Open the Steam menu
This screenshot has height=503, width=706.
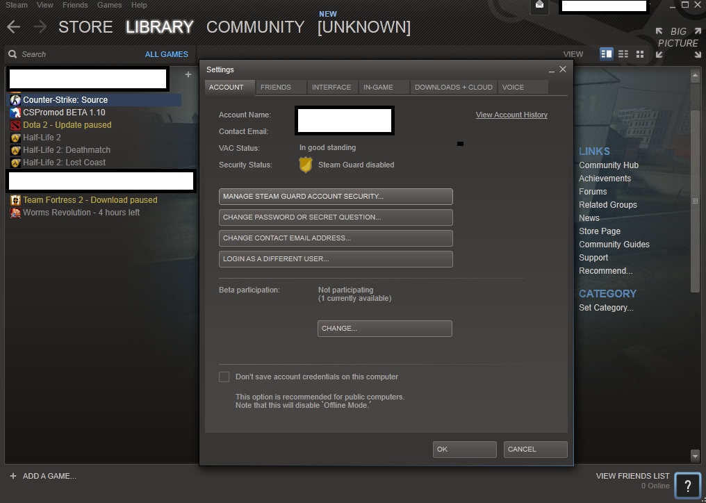(17, 5)
